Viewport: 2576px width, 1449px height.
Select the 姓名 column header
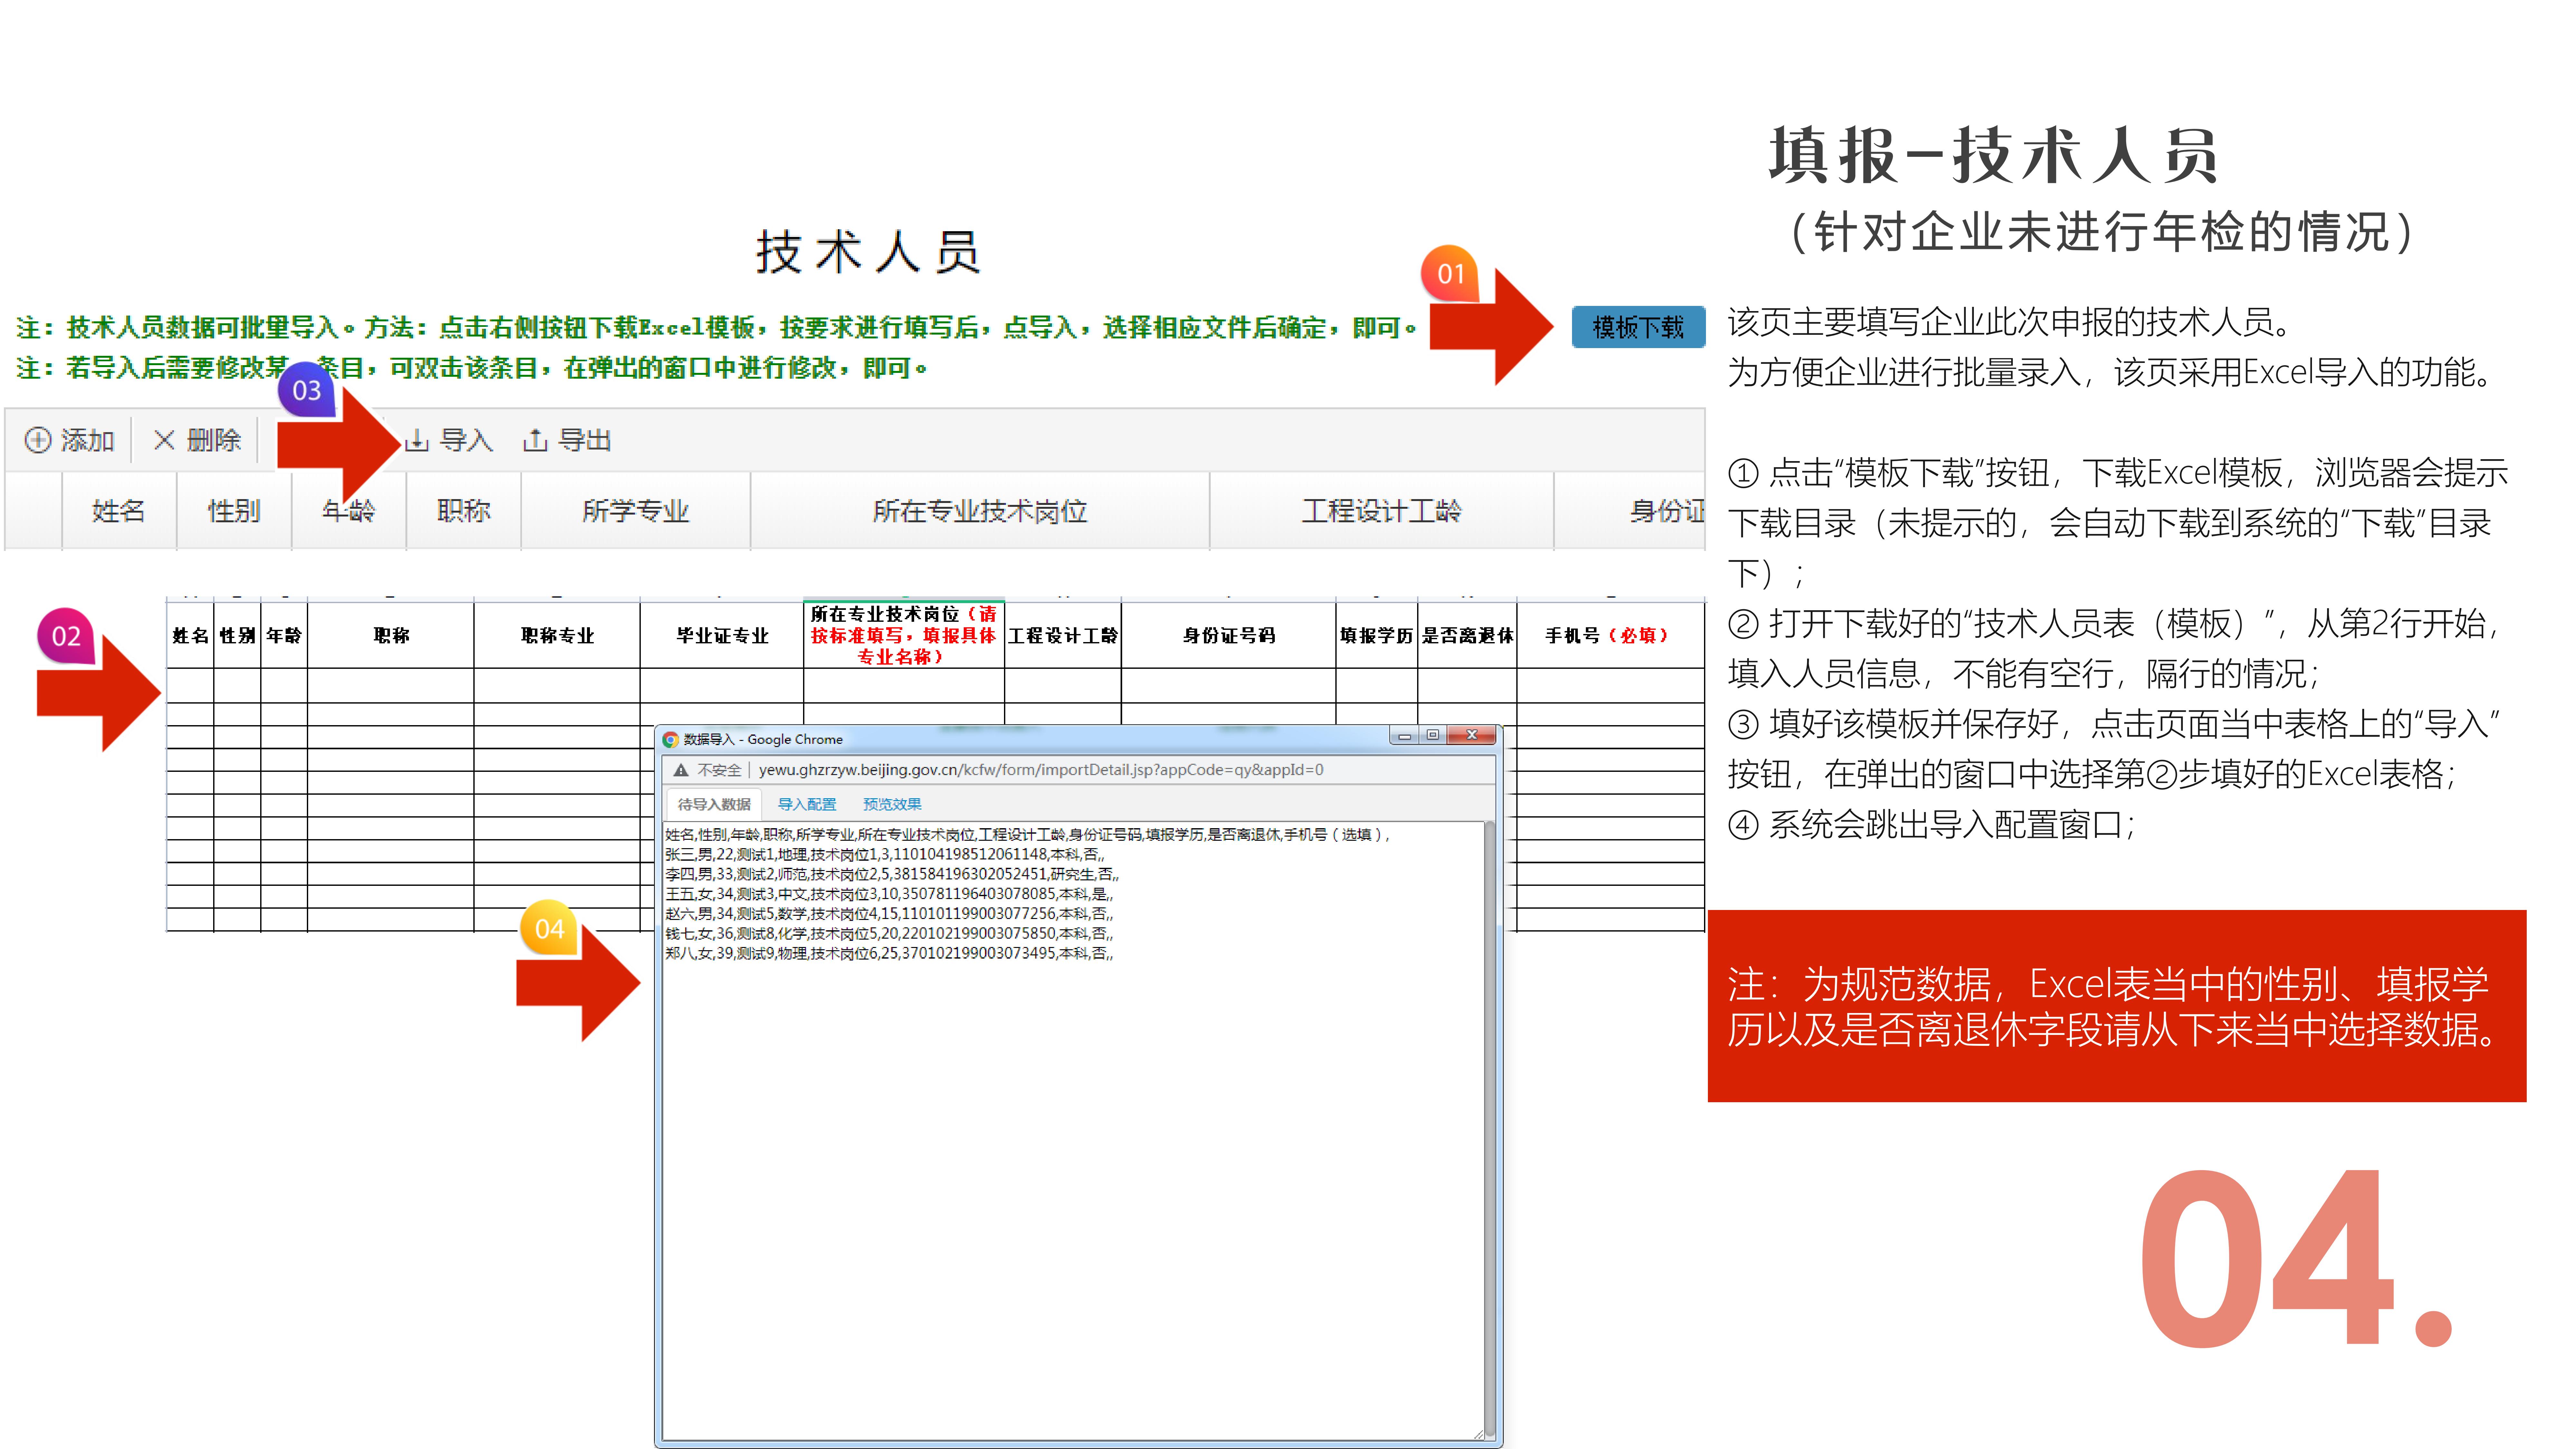119,511
